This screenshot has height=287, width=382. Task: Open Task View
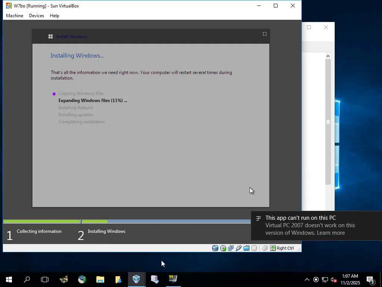45,280
